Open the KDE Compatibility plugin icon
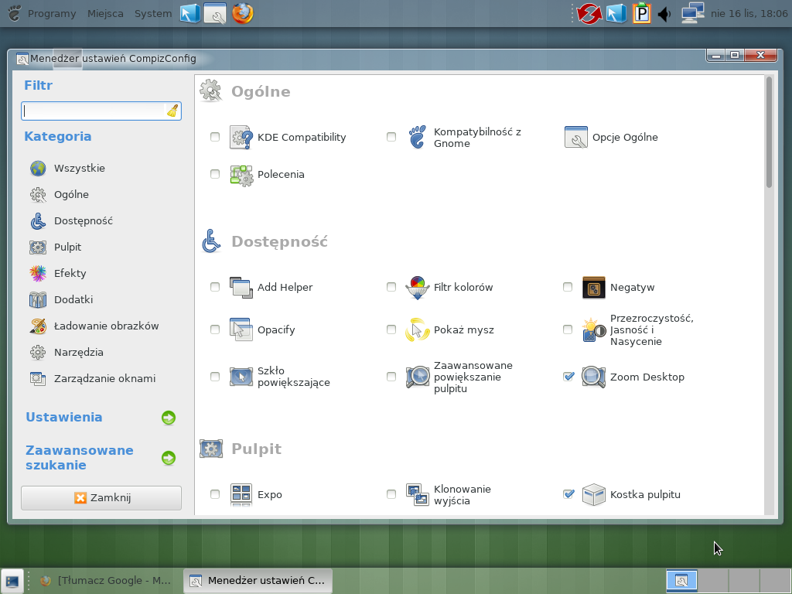Viewport: 792px width, 594px height. [241, 138]
